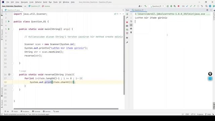This screenshot has height=121, width=215.
Task: Click the Question_01 breadcrumb in the navigation bar
Action: click(34, 6)
